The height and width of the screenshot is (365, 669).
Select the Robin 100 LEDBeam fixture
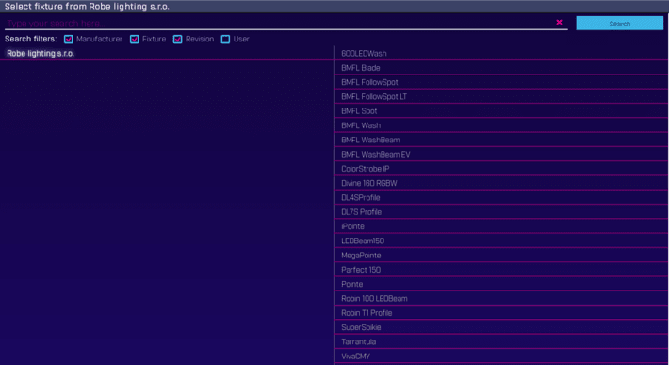point(501,299)
